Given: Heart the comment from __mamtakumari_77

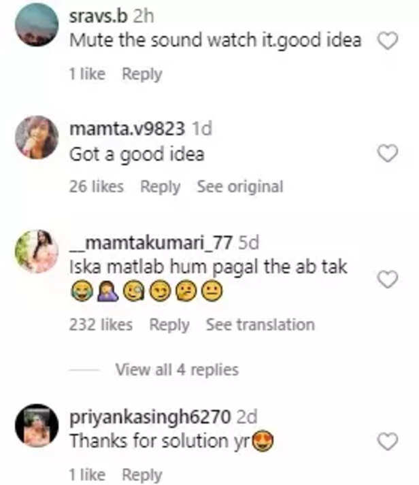Looking at the screenshot, I should point(387,279).
